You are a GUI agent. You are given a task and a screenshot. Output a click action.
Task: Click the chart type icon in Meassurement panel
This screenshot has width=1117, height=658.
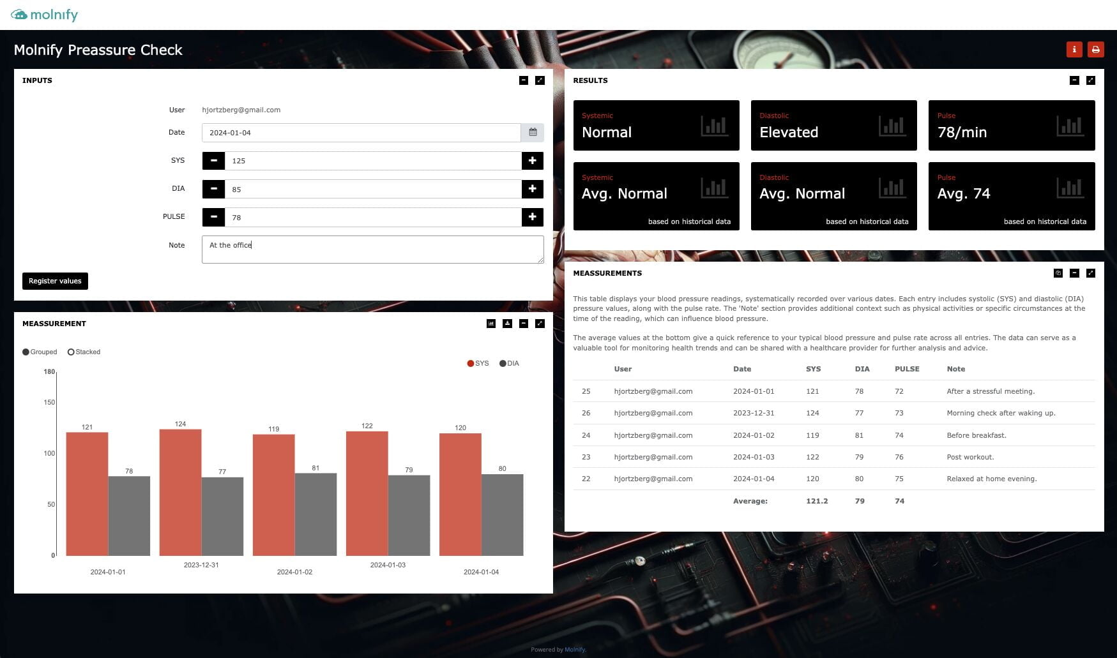(x=491, y=324)
